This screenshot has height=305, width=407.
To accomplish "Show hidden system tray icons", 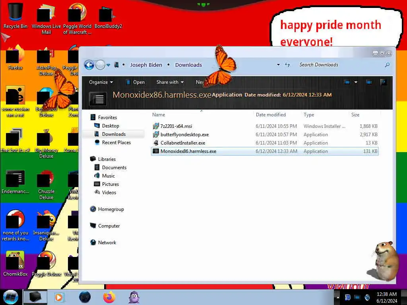I will pos(338,297).
